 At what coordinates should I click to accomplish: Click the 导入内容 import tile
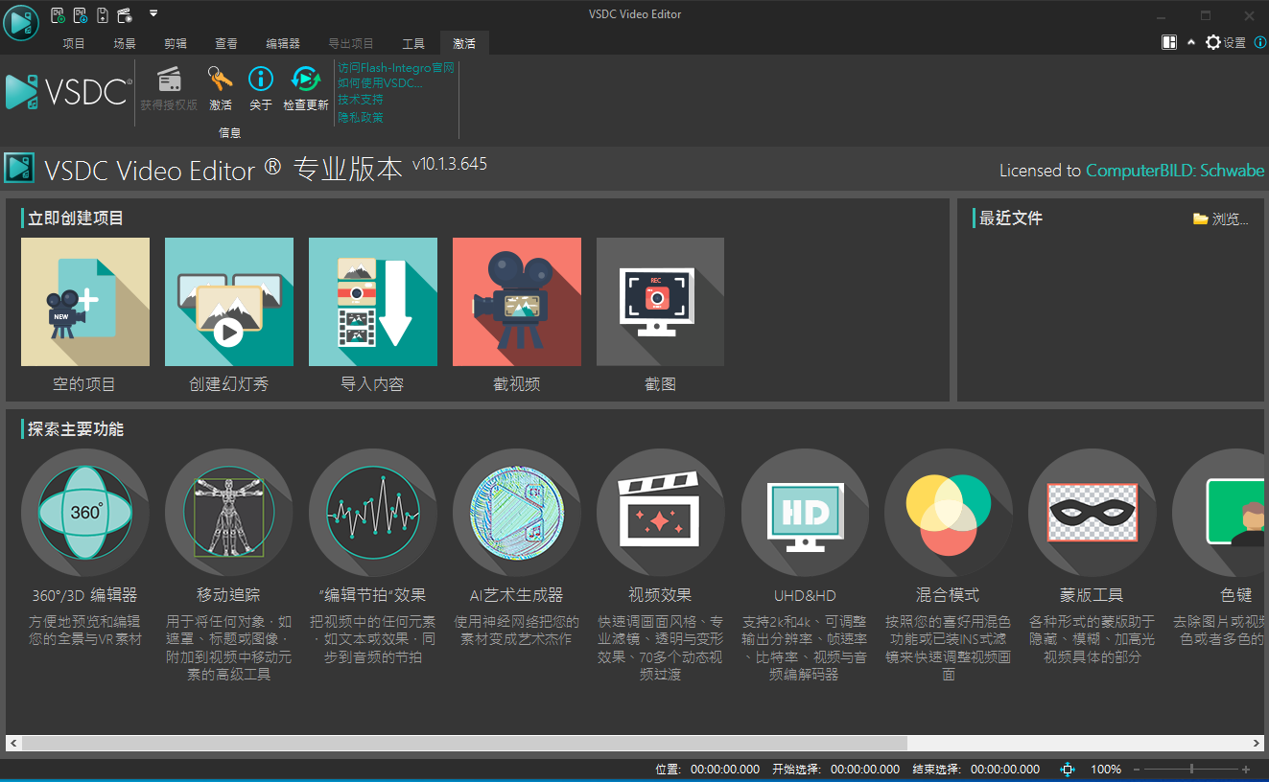tap(373, 302)
